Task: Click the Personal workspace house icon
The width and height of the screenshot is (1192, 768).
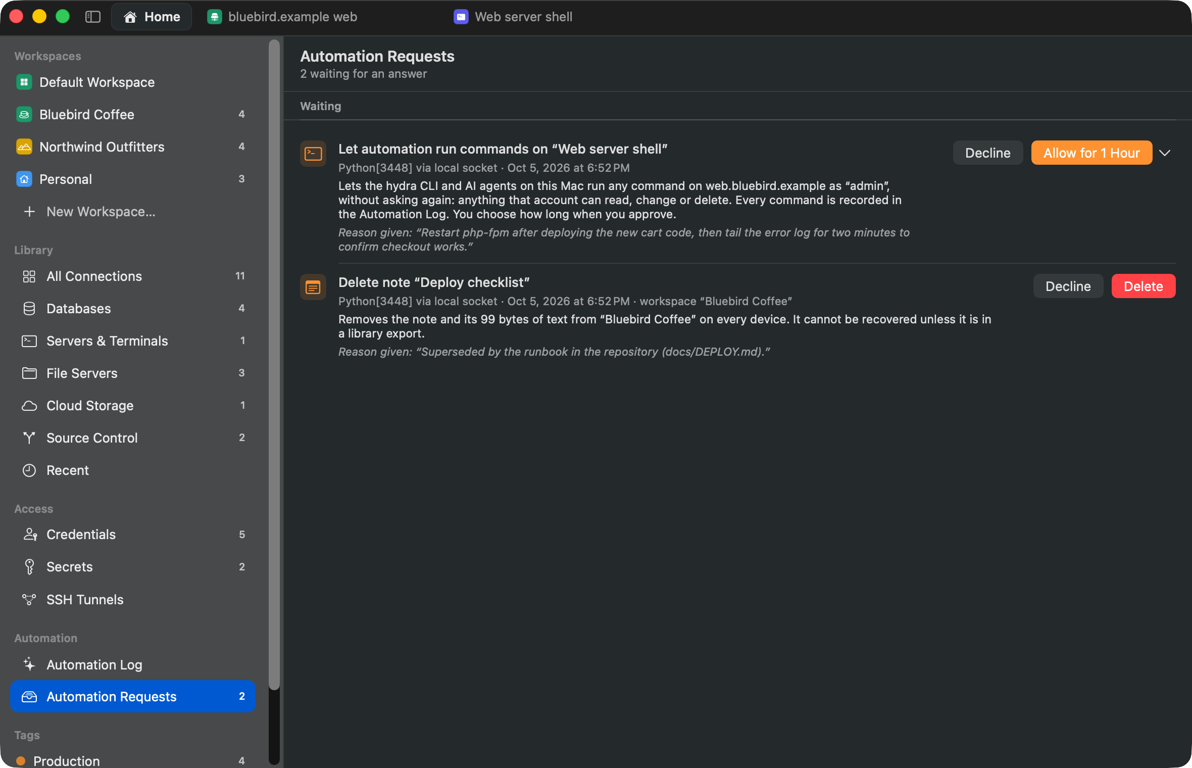Action: 24,179
